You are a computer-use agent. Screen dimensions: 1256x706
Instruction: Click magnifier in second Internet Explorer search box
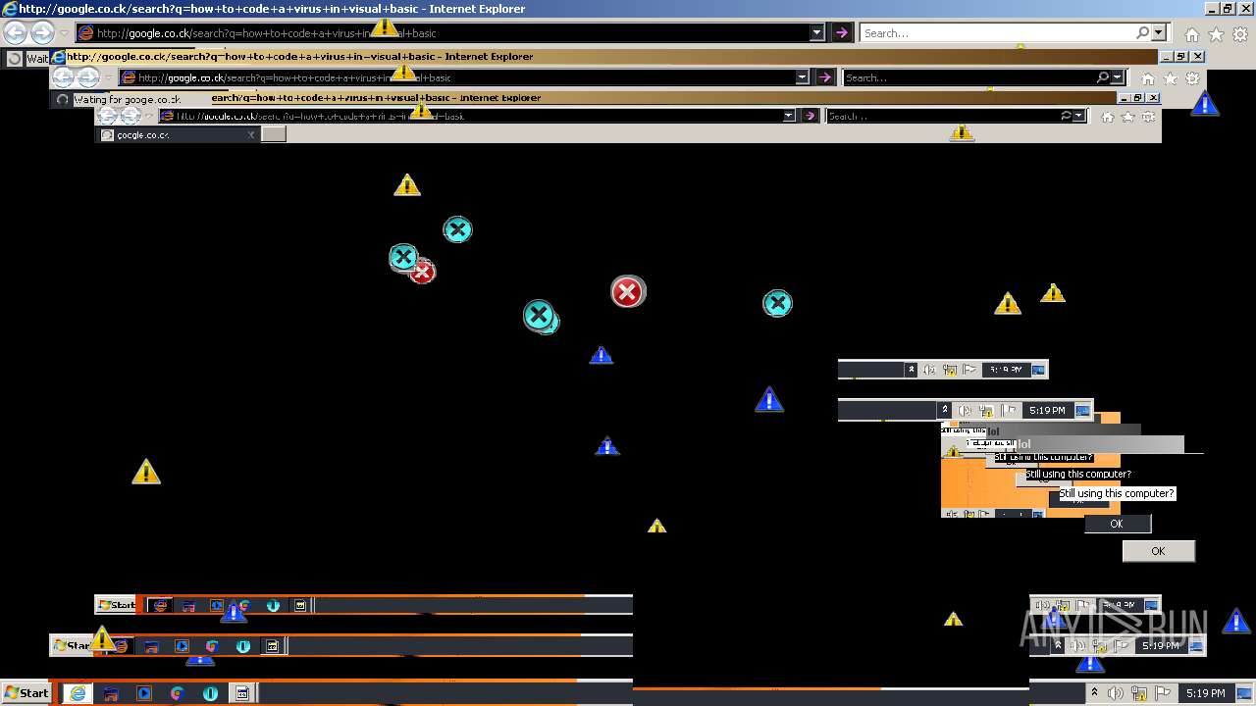[1103, 77]
